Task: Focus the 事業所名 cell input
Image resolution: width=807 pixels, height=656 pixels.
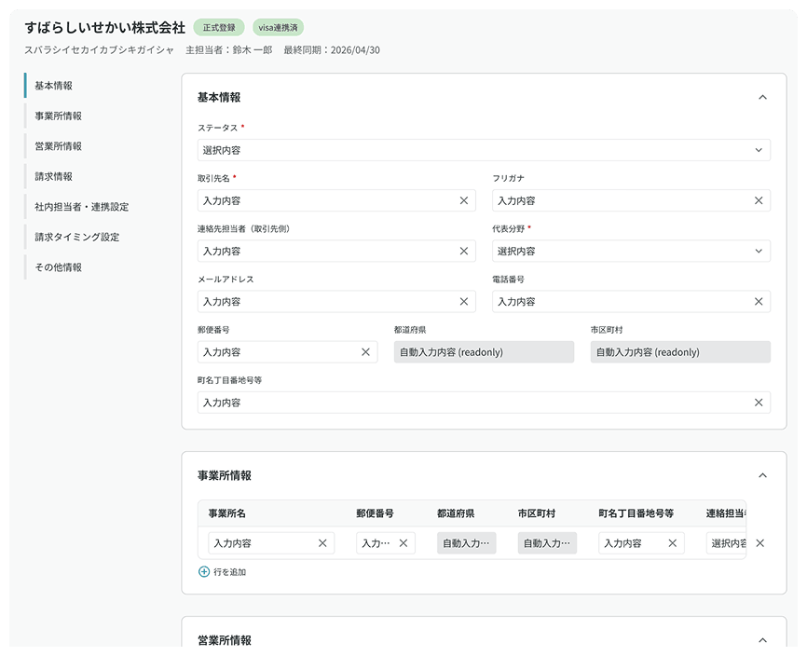Action: coord(271,543)
